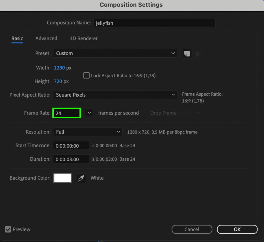
Task: Open the Preset dropdown
Action: point(115,53)
